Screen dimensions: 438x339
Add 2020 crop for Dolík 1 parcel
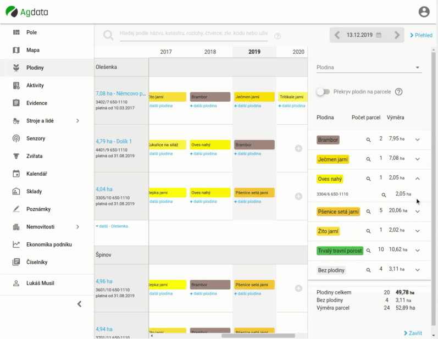point(298,148)
